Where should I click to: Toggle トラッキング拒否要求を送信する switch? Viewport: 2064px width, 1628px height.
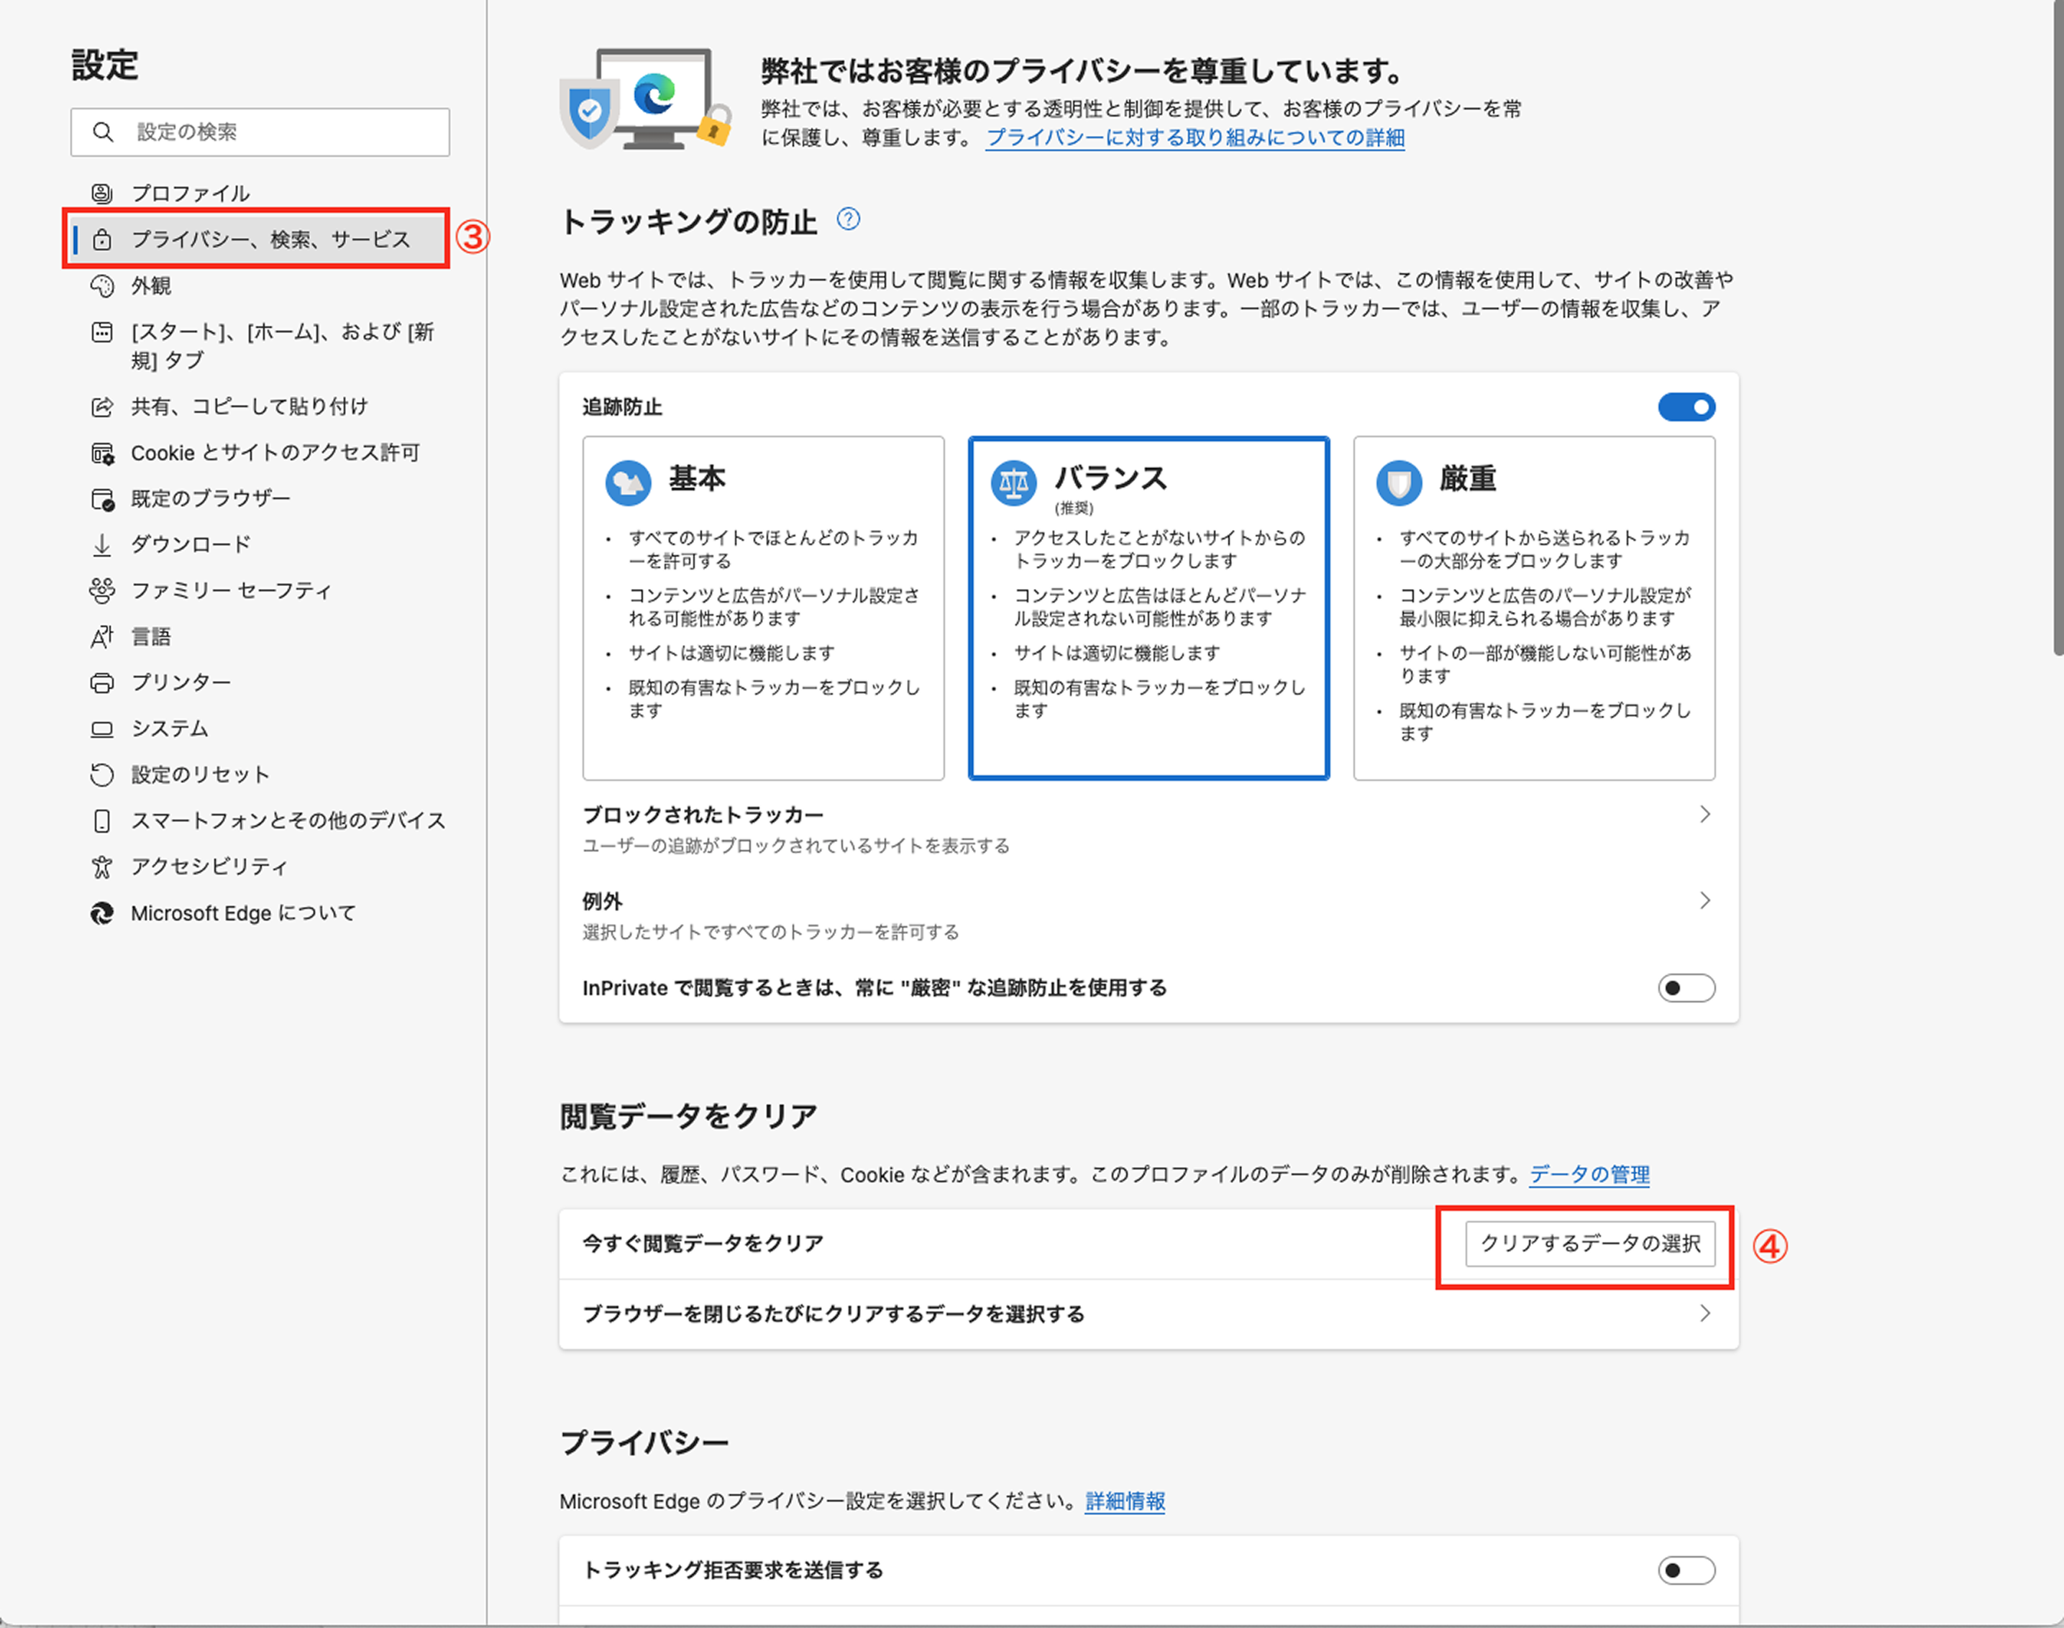click(1686, 1570)
